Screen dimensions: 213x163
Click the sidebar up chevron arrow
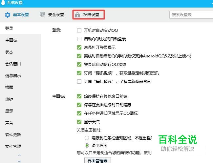(x=19, y=155)
